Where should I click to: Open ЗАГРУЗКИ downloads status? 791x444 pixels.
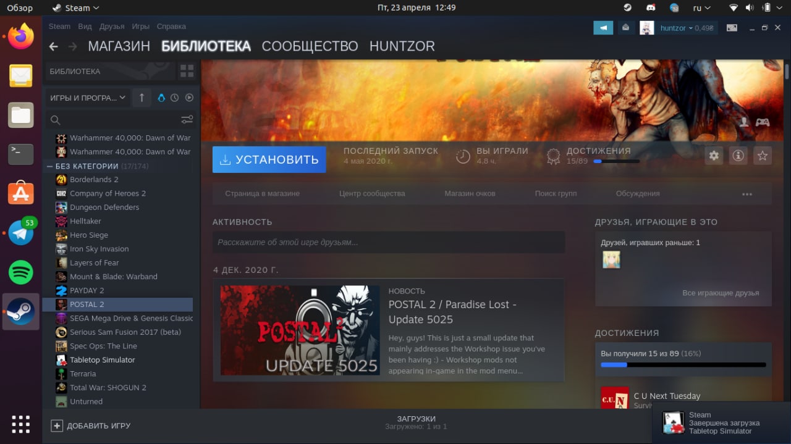[x=416, y=422]
